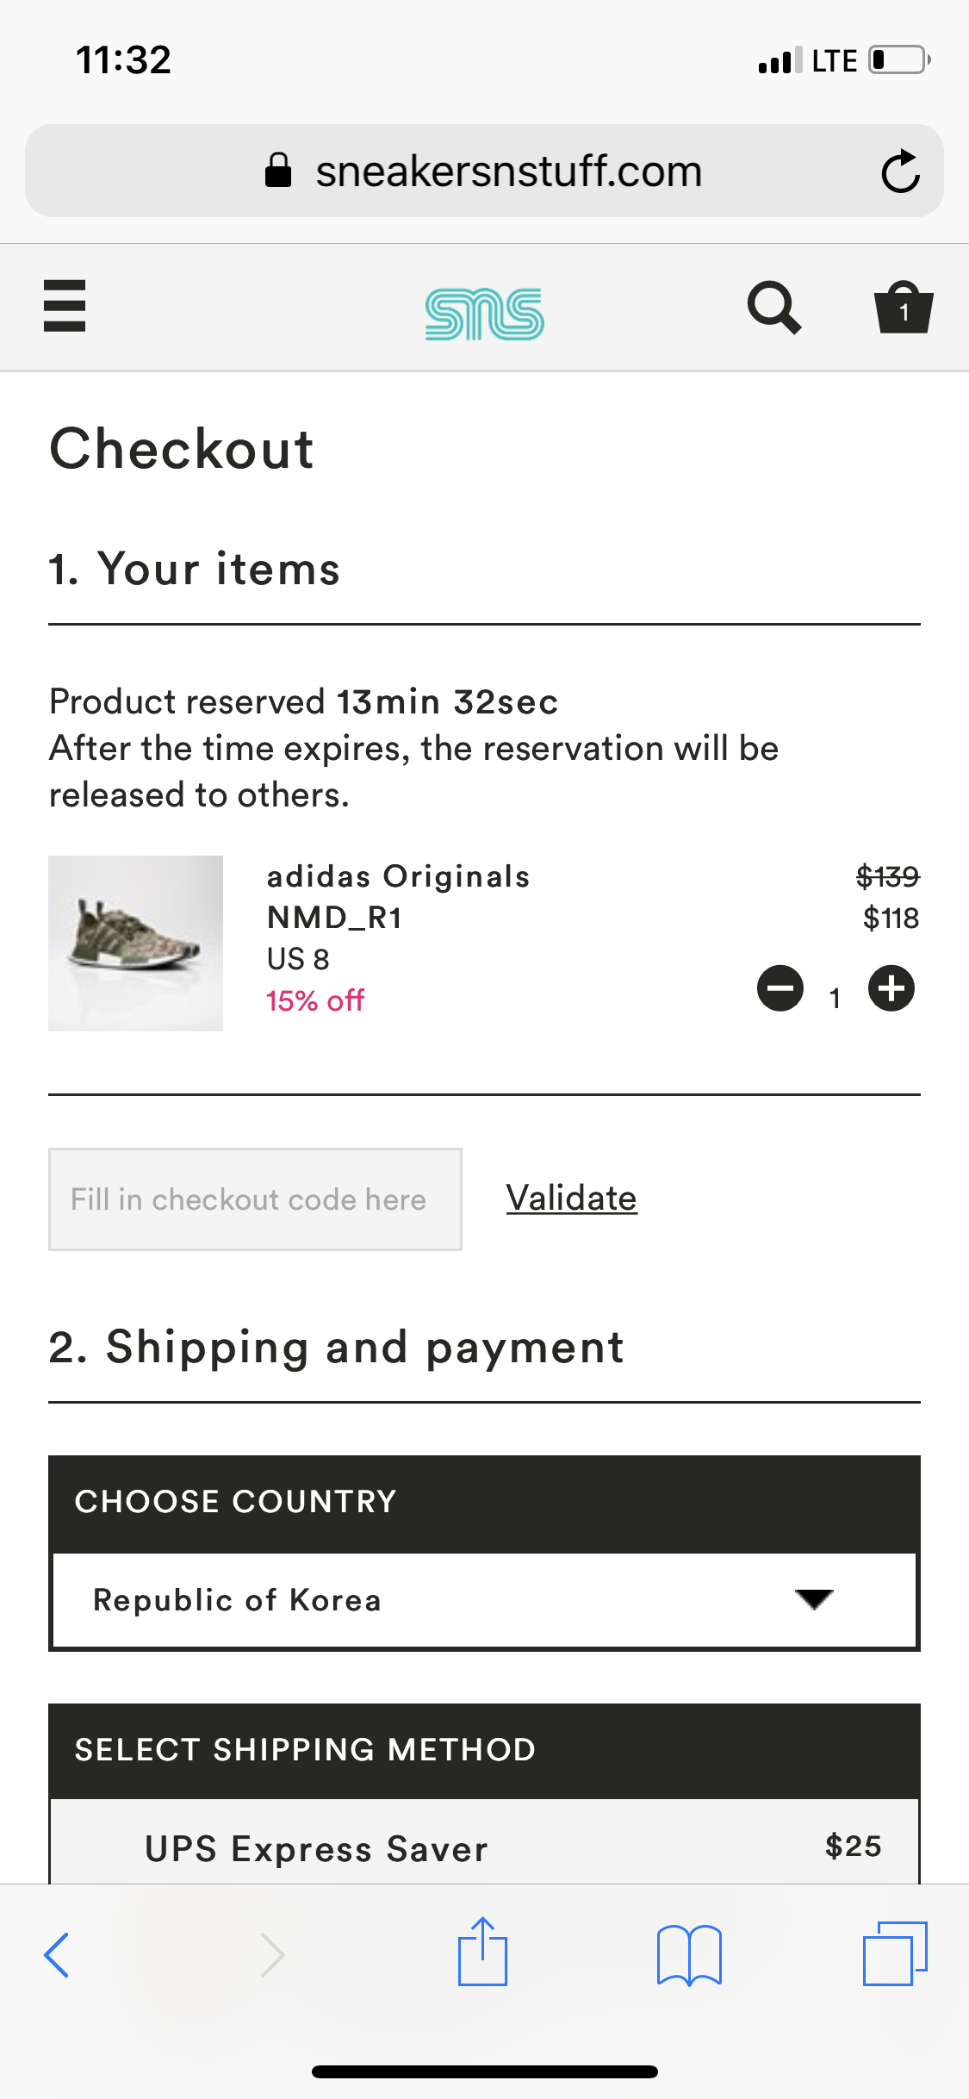Click the country dropdown arrow
969x2099 pixels.
[814, 1600]
